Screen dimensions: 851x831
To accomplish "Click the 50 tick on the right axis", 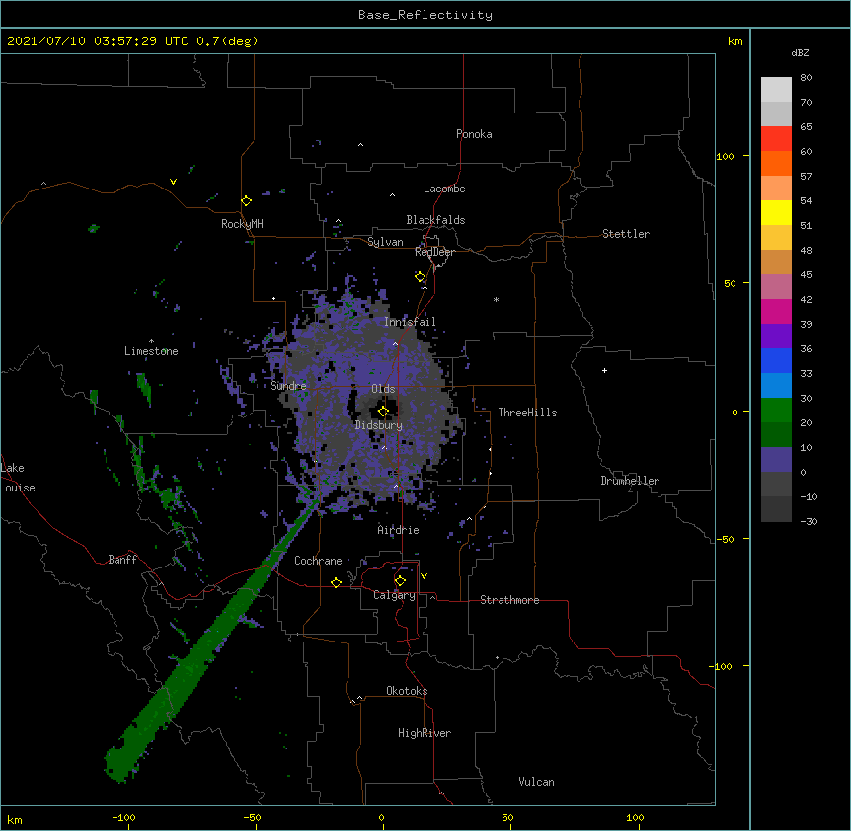I will (730, 283).
